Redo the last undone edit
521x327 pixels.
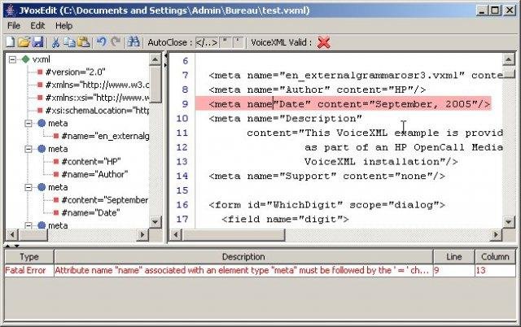[x=116, y=42]
